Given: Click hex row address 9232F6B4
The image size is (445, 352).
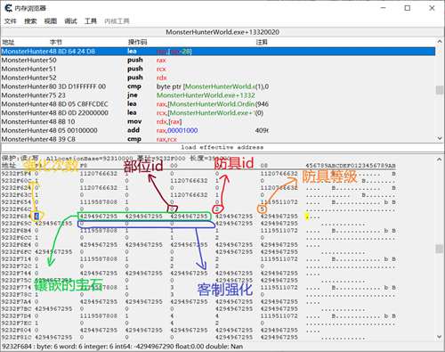Looking at the screenshot, I should click(16, 231).
